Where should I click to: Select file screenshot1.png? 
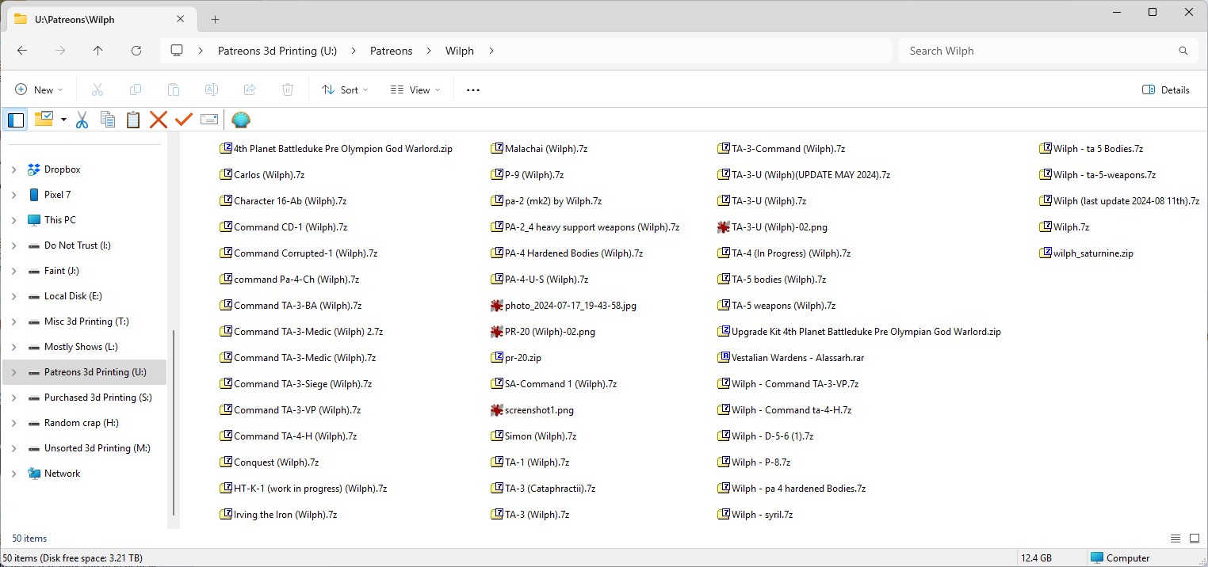(533, 410)
